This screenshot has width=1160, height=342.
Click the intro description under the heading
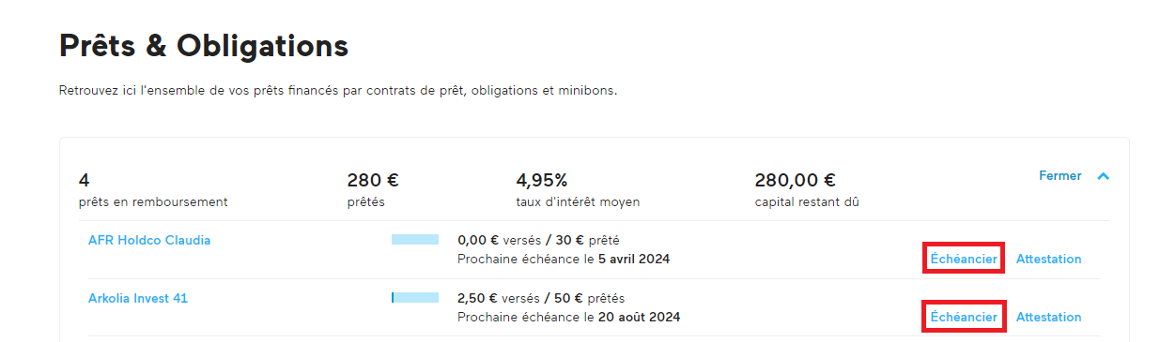click(x=338, y=91)
